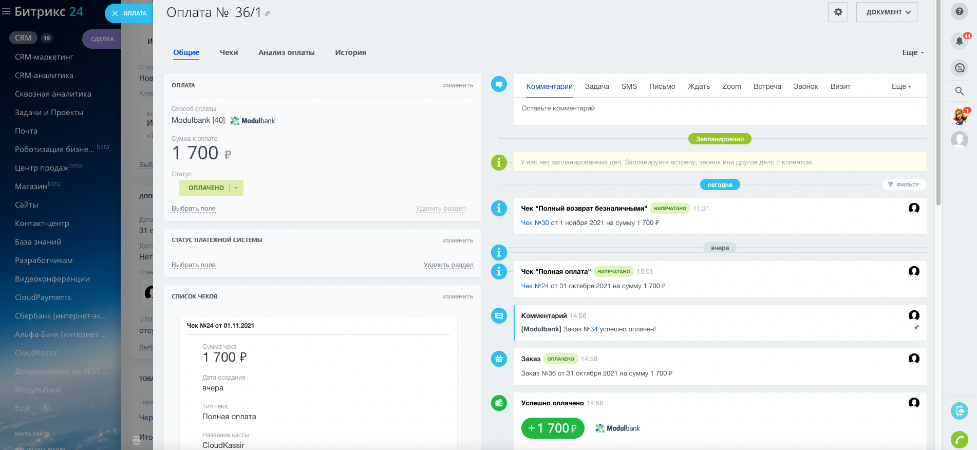Pin the Modulbank comment entry

pyautogui.click(x=916, y=327)
